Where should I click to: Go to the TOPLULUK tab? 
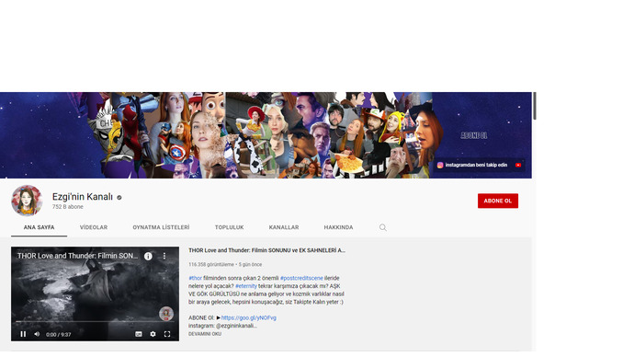point(230,227)
